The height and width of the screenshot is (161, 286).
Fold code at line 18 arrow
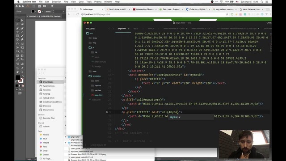[113, 75]
